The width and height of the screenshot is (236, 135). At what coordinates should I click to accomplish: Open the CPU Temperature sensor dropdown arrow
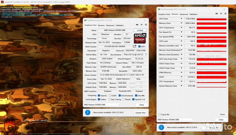tap(181, 82)
